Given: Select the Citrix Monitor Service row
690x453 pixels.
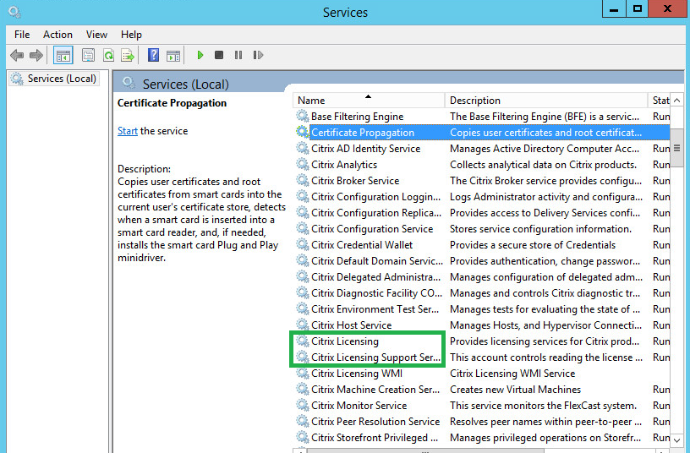Looking at the screenshot, I should point(483,406).
